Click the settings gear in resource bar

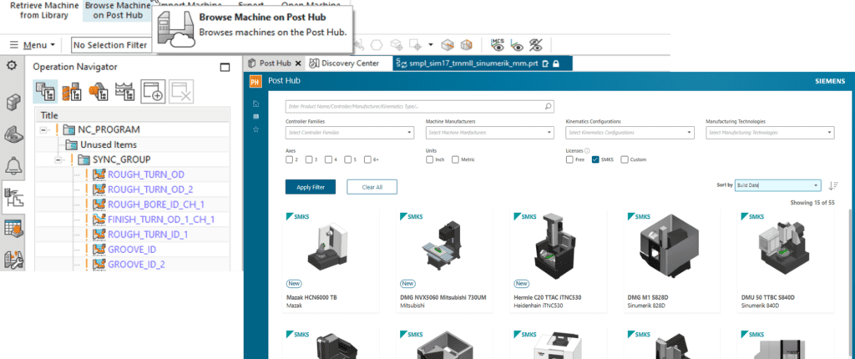coord(12,65)
